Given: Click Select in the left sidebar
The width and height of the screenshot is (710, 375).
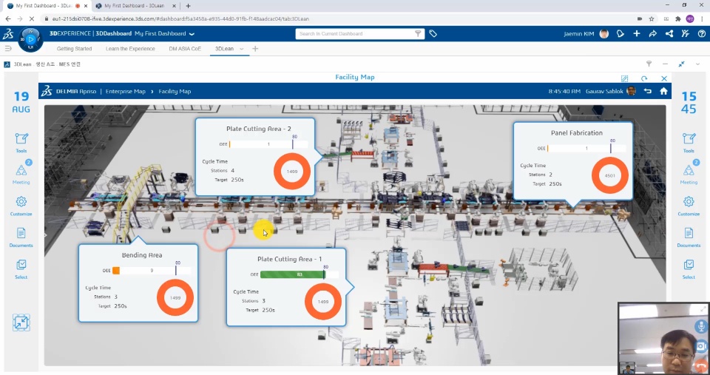Looking at the screenshot, I should coord(21,268).
